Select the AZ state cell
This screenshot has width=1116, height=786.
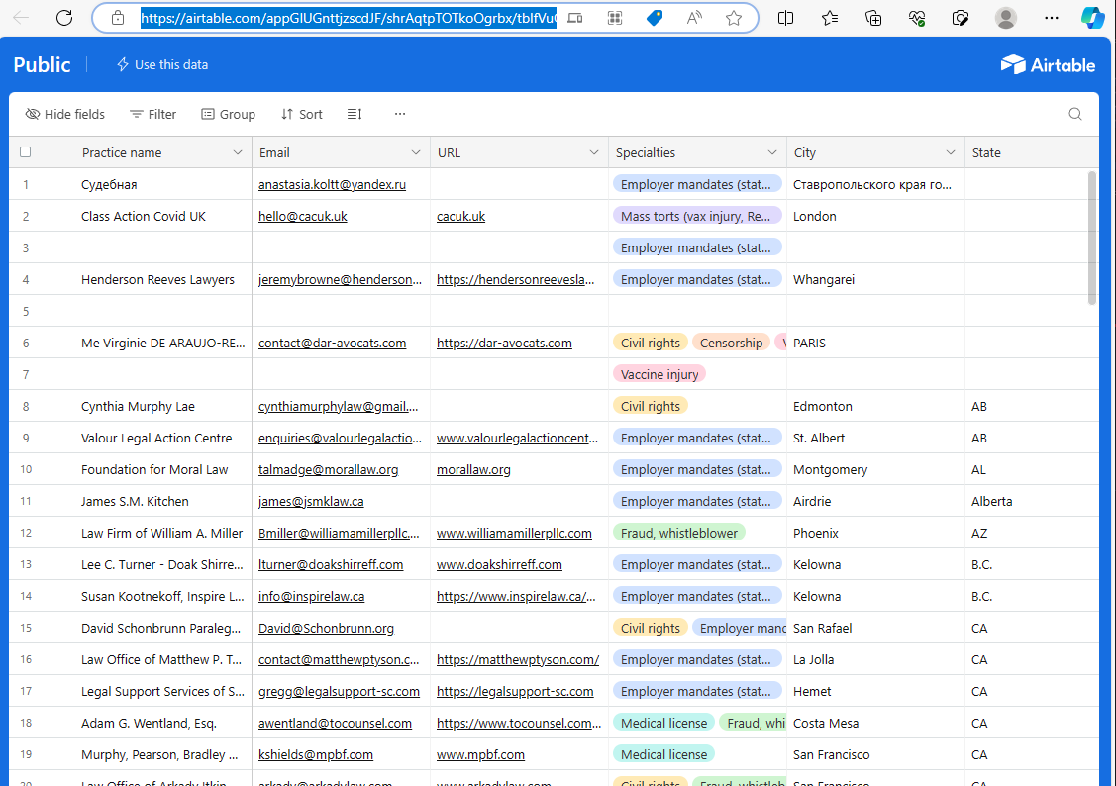(1032, 533)
